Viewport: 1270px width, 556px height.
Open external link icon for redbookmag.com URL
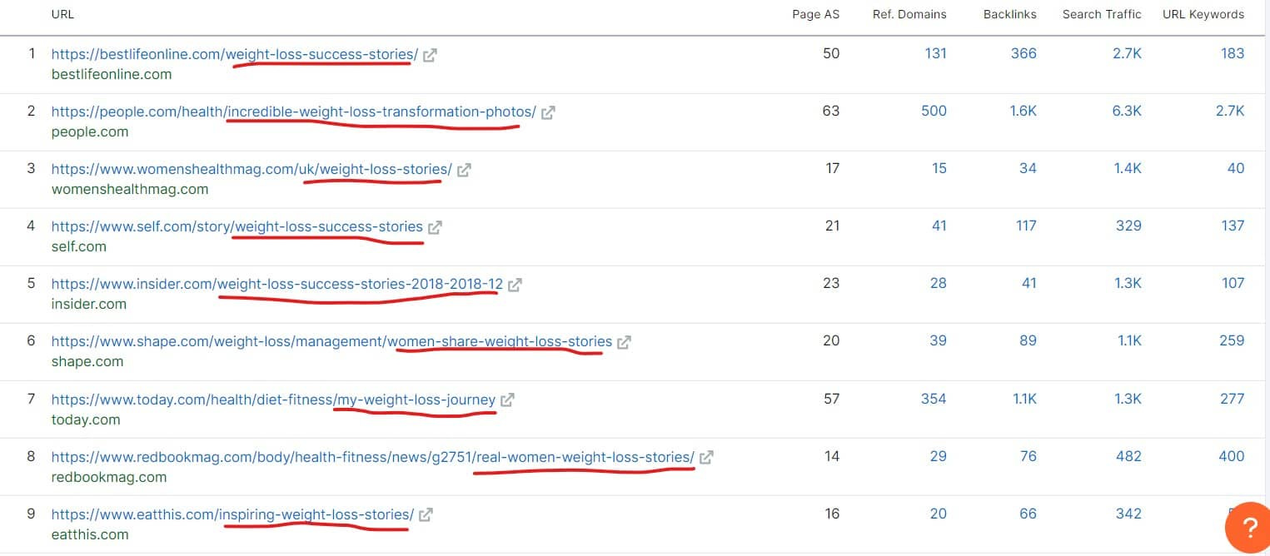pyautogui.click(x=706, y=457)
